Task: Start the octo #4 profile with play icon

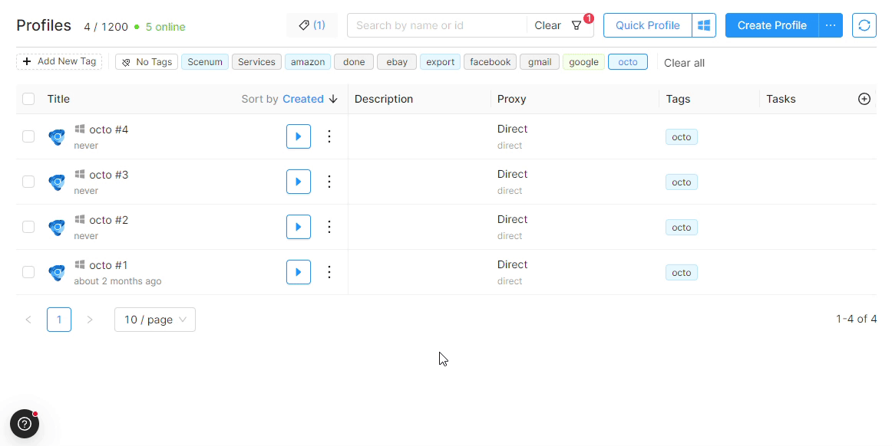Action: (298, 136)
